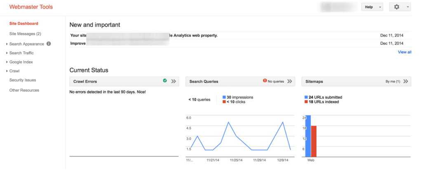Open Sitemaps details via double-arrow icon
422x177 pixels.
tap(406, 81)
